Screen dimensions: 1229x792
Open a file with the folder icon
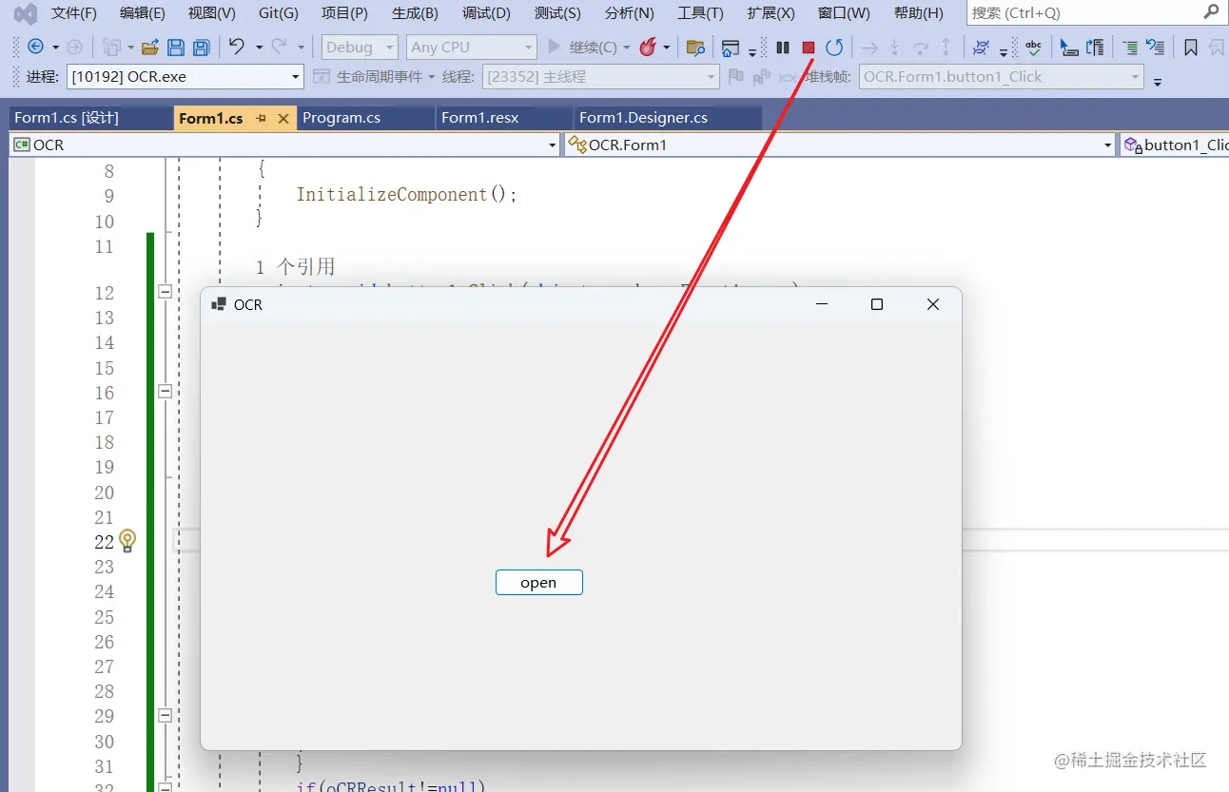click(150, 47)
